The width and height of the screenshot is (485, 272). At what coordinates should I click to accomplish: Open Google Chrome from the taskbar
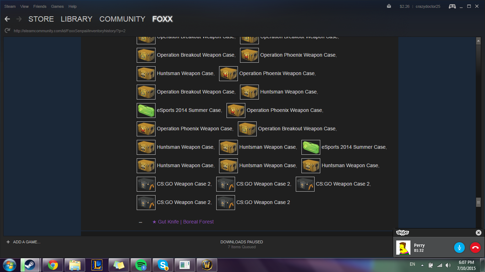click(x=53, y=265)
